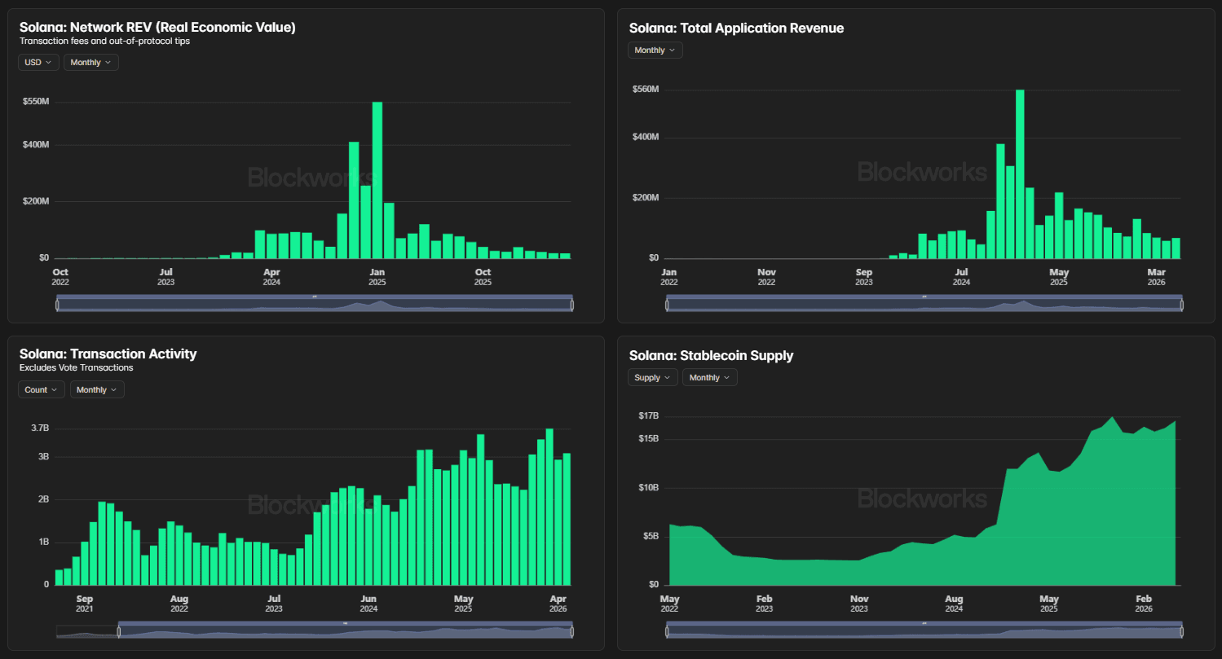Click the "Feb 2026" date label in Stablecoin Supply
Viewport: 1222px width, 659px height.
(1144, 604)
